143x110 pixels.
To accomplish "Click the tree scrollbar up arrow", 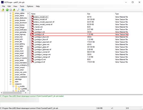I will click(x=28, y=14).
